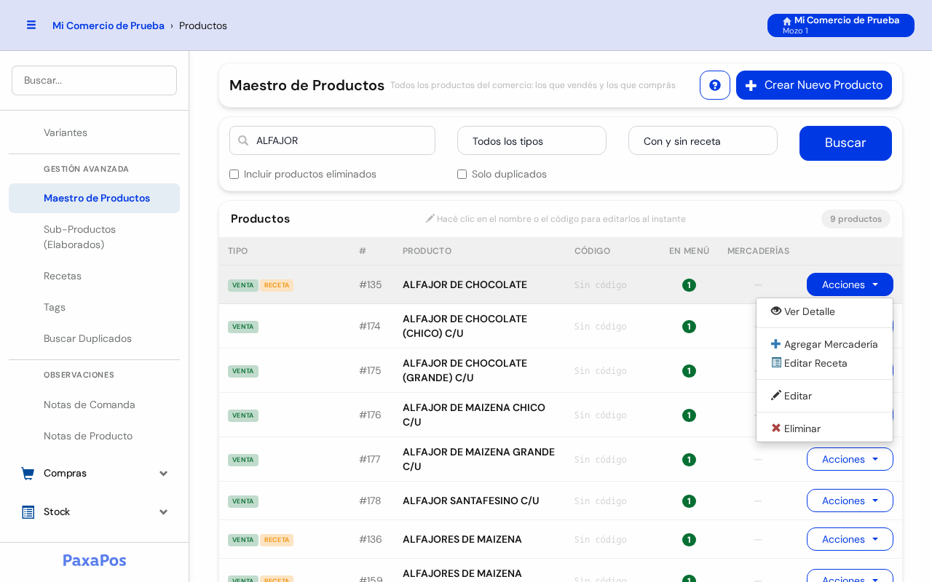
Task: Click the home icon in commerce badge
Action: click(x=787, y=21)
